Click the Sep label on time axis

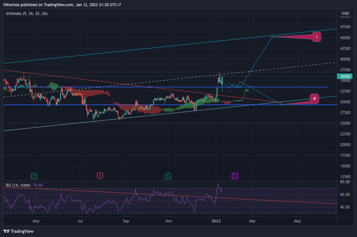point(126,221)
